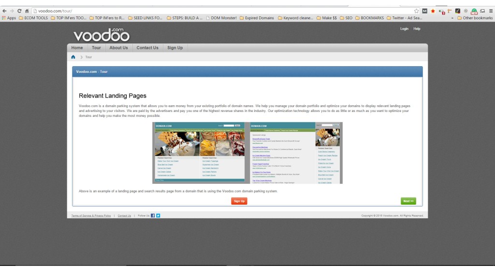
Task: Open the gray gear extension icon
Action: 466,11
